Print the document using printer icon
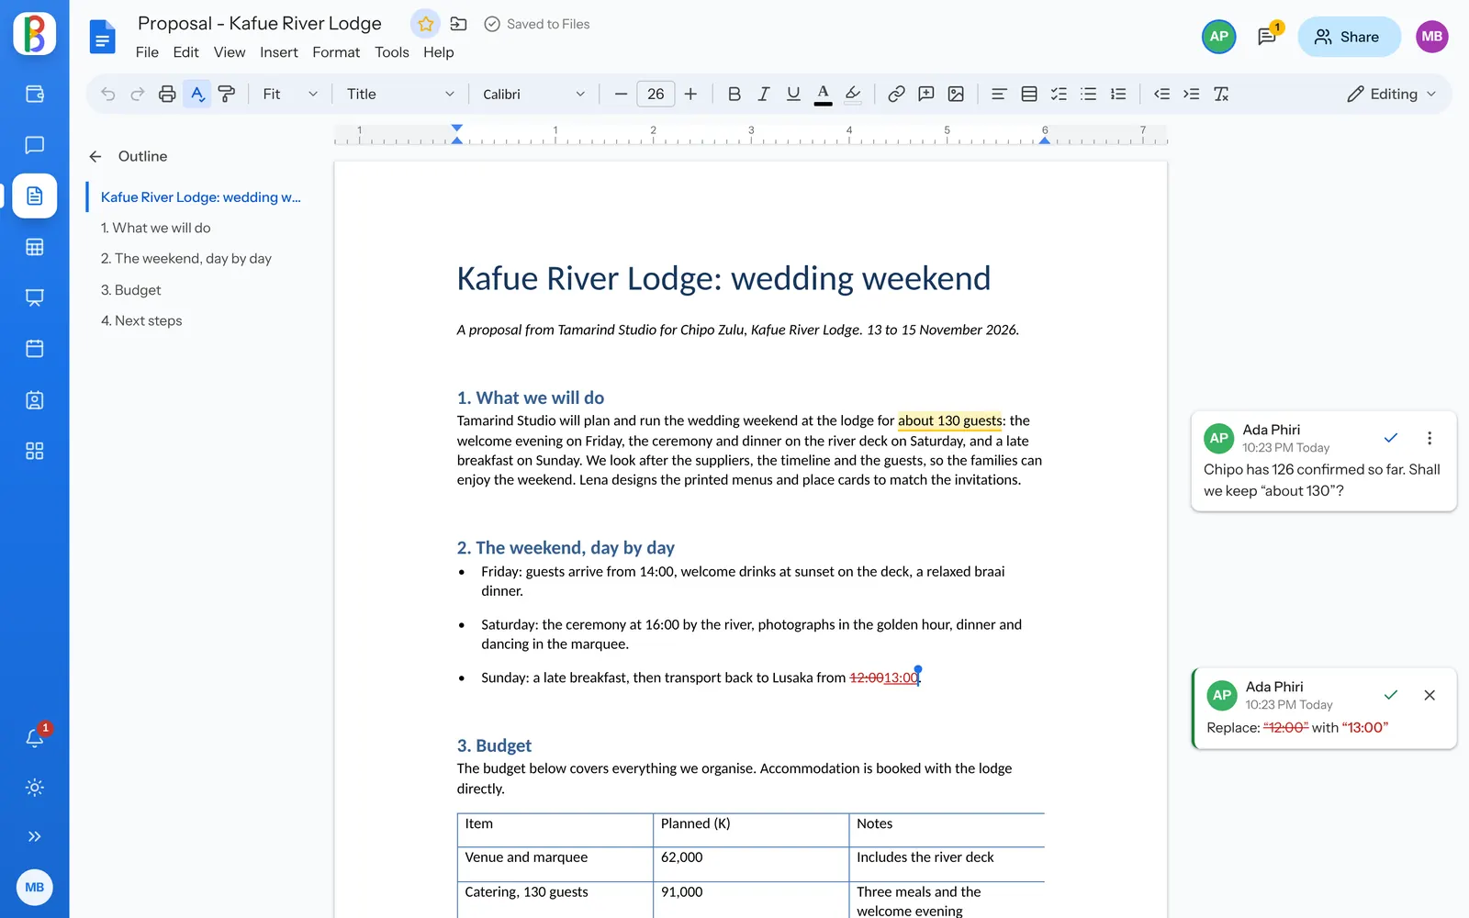 point(167,94)
